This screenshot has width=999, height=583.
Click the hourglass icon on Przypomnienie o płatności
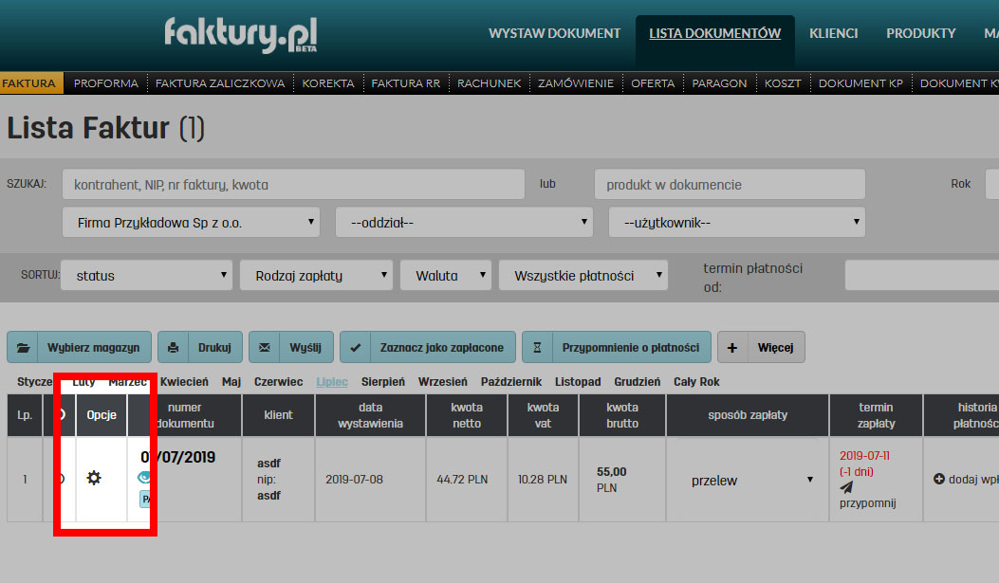(x=537, y=347)
